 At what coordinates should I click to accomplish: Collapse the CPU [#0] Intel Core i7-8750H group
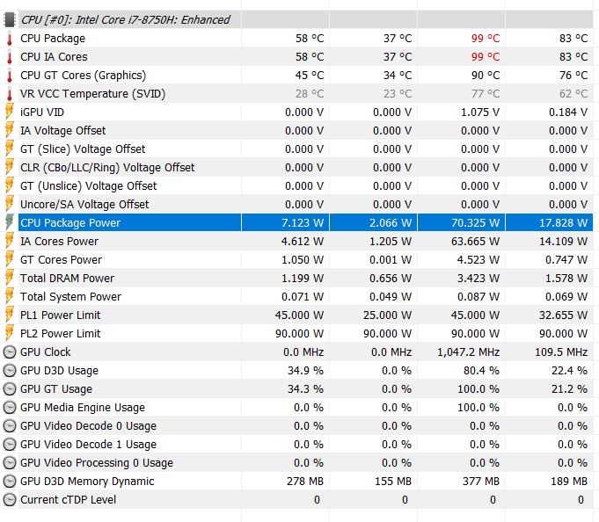coord(125,19)
